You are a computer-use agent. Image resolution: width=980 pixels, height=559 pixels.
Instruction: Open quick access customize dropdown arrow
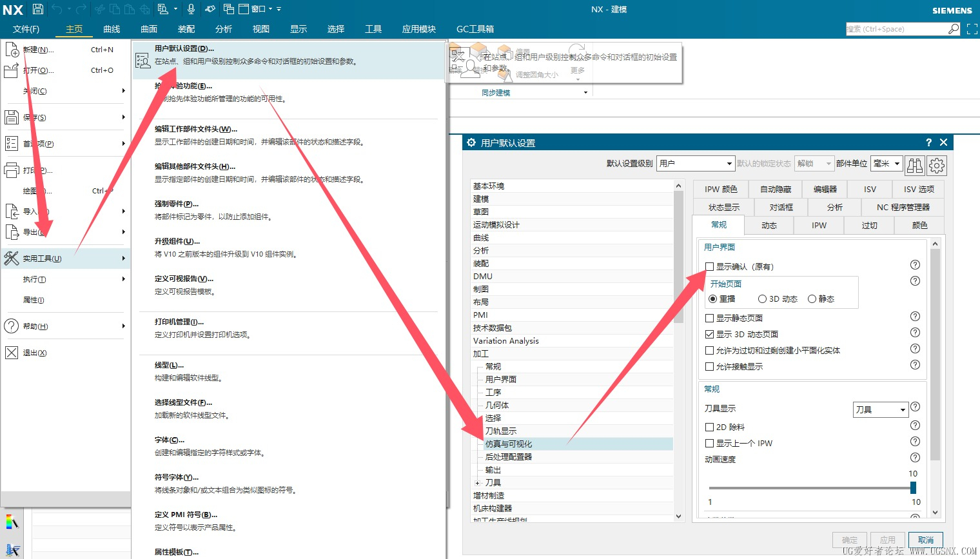point(279,9)
